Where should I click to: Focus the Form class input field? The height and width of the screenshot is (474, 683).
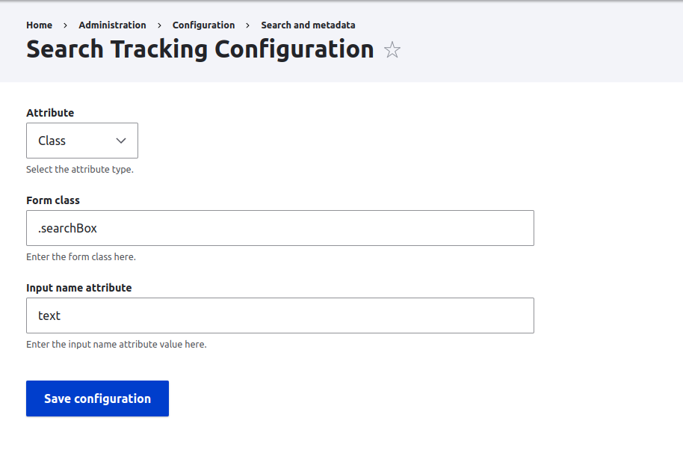click(x=280, y=228)
